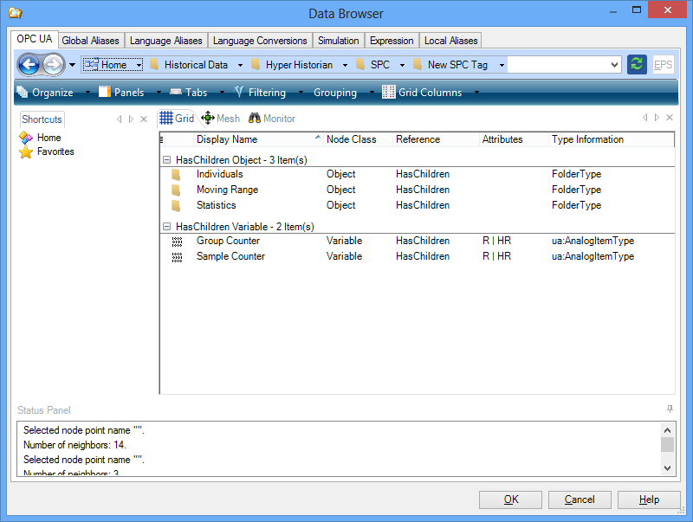
Task: Open the address path dropdown
Action: pos(615,65)
